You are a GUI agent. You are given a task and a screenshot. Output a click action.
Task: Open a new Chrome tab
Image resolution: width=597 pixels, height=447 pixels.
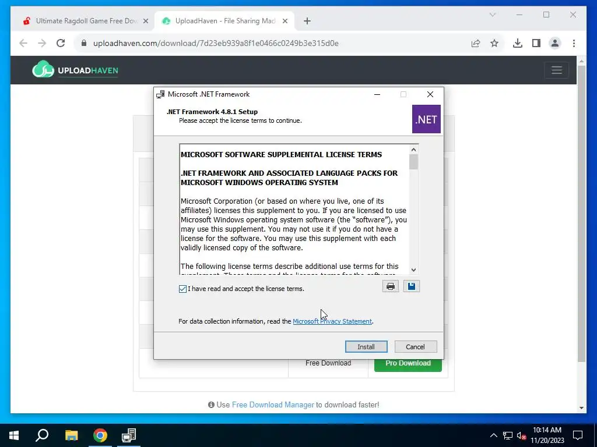307,21
